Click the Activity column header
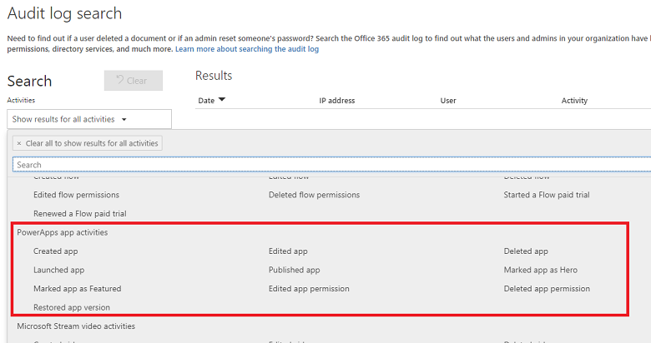Viewport: 651px width, 343px height. tap(574, 100)
